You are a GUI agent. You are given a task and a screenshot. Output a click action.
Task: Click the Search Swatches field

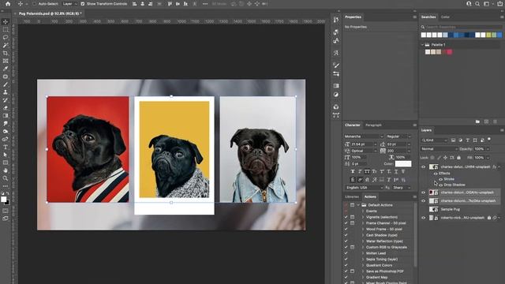[462, 27]
